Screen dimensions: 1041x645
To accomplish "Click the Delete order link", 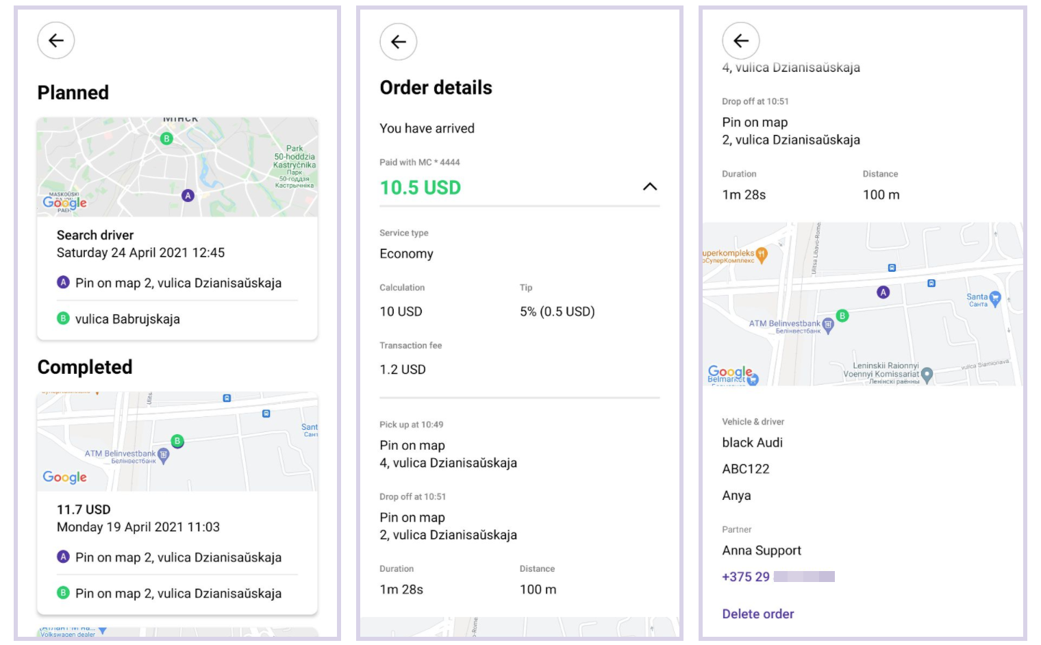I will [757, 614].
